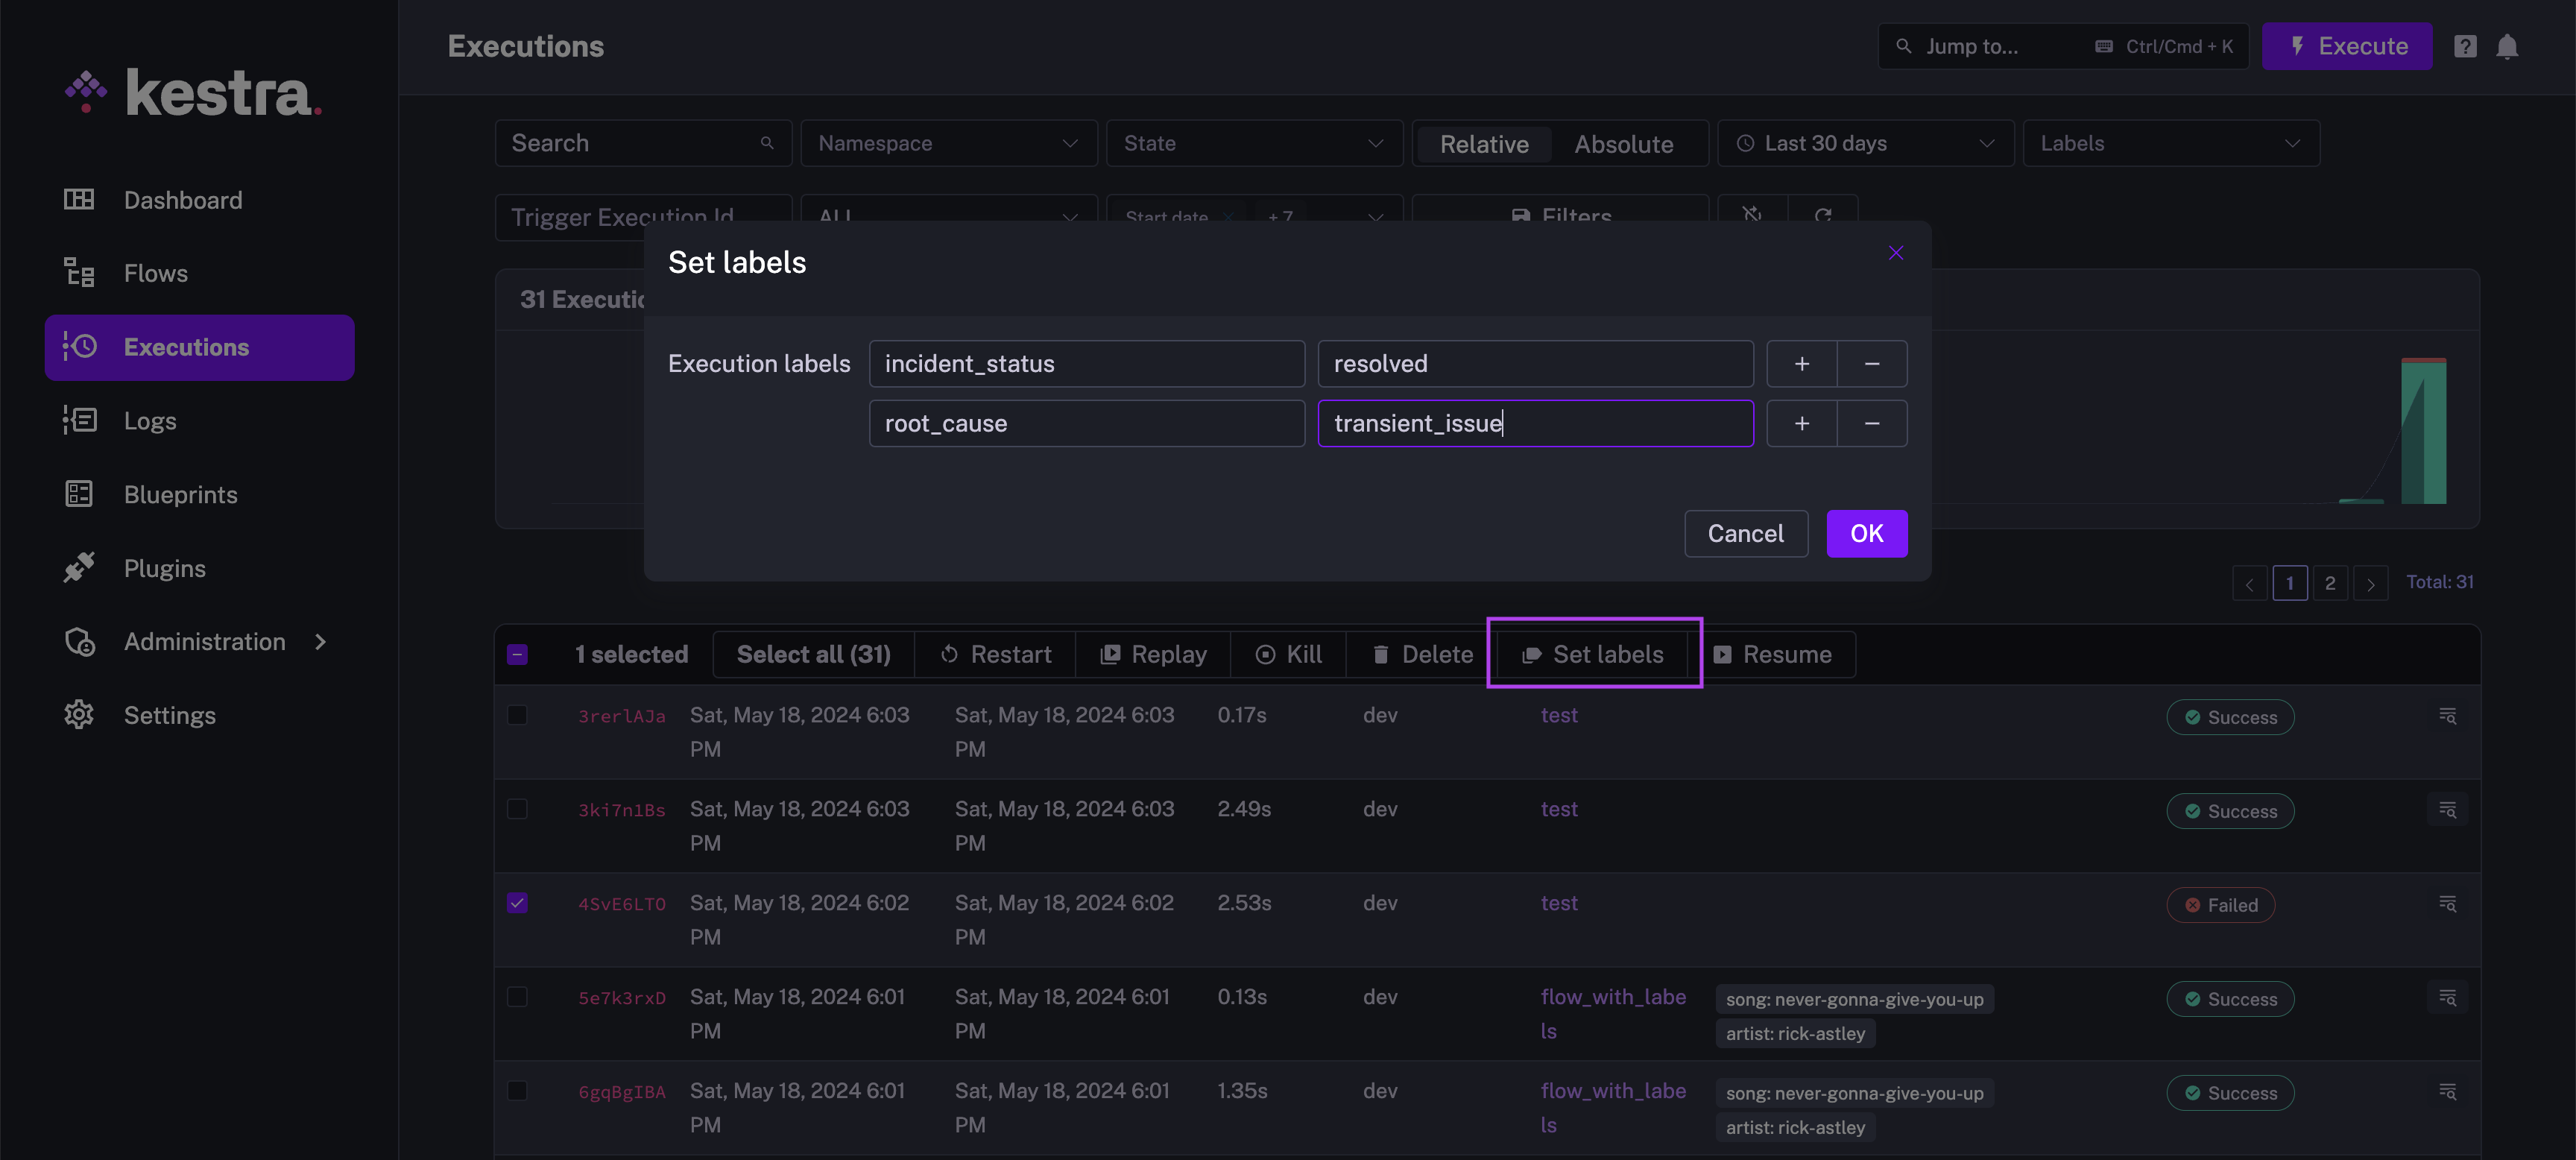Expand the Administration submenu

(x=320, y=642)
